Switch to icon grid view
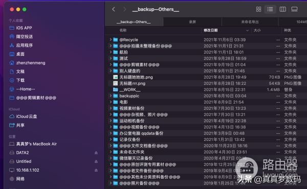The height and width of the screenshot is (189, 307). coord(258,9)
